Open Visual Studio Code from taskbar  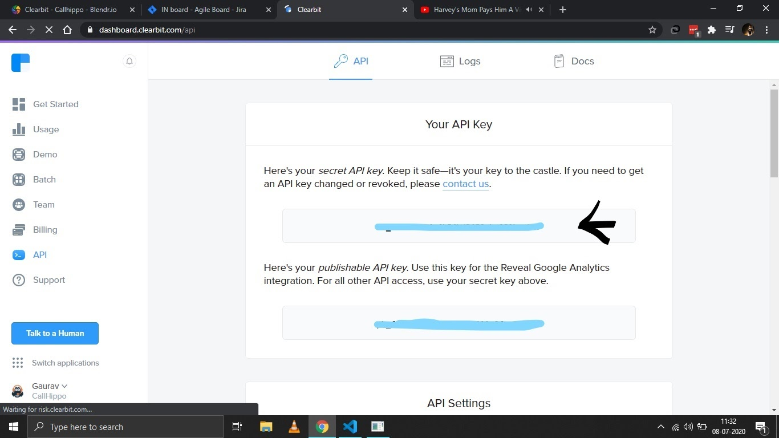pos(350,427)
